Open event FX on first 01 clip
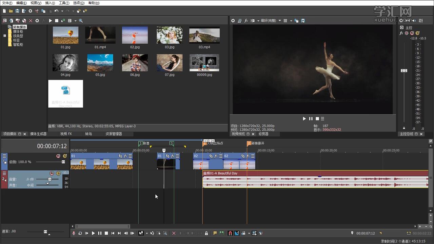This screenshot has height=244, width=434. tap(125, 156)
